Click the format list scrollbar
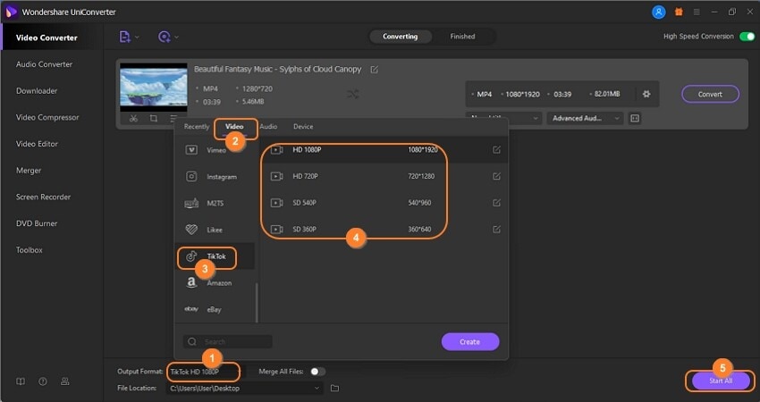 [x=257, y=302]
